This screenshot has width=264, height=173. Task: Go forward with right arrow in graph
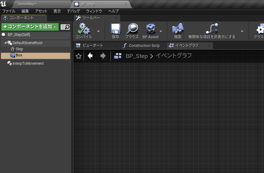103,56
